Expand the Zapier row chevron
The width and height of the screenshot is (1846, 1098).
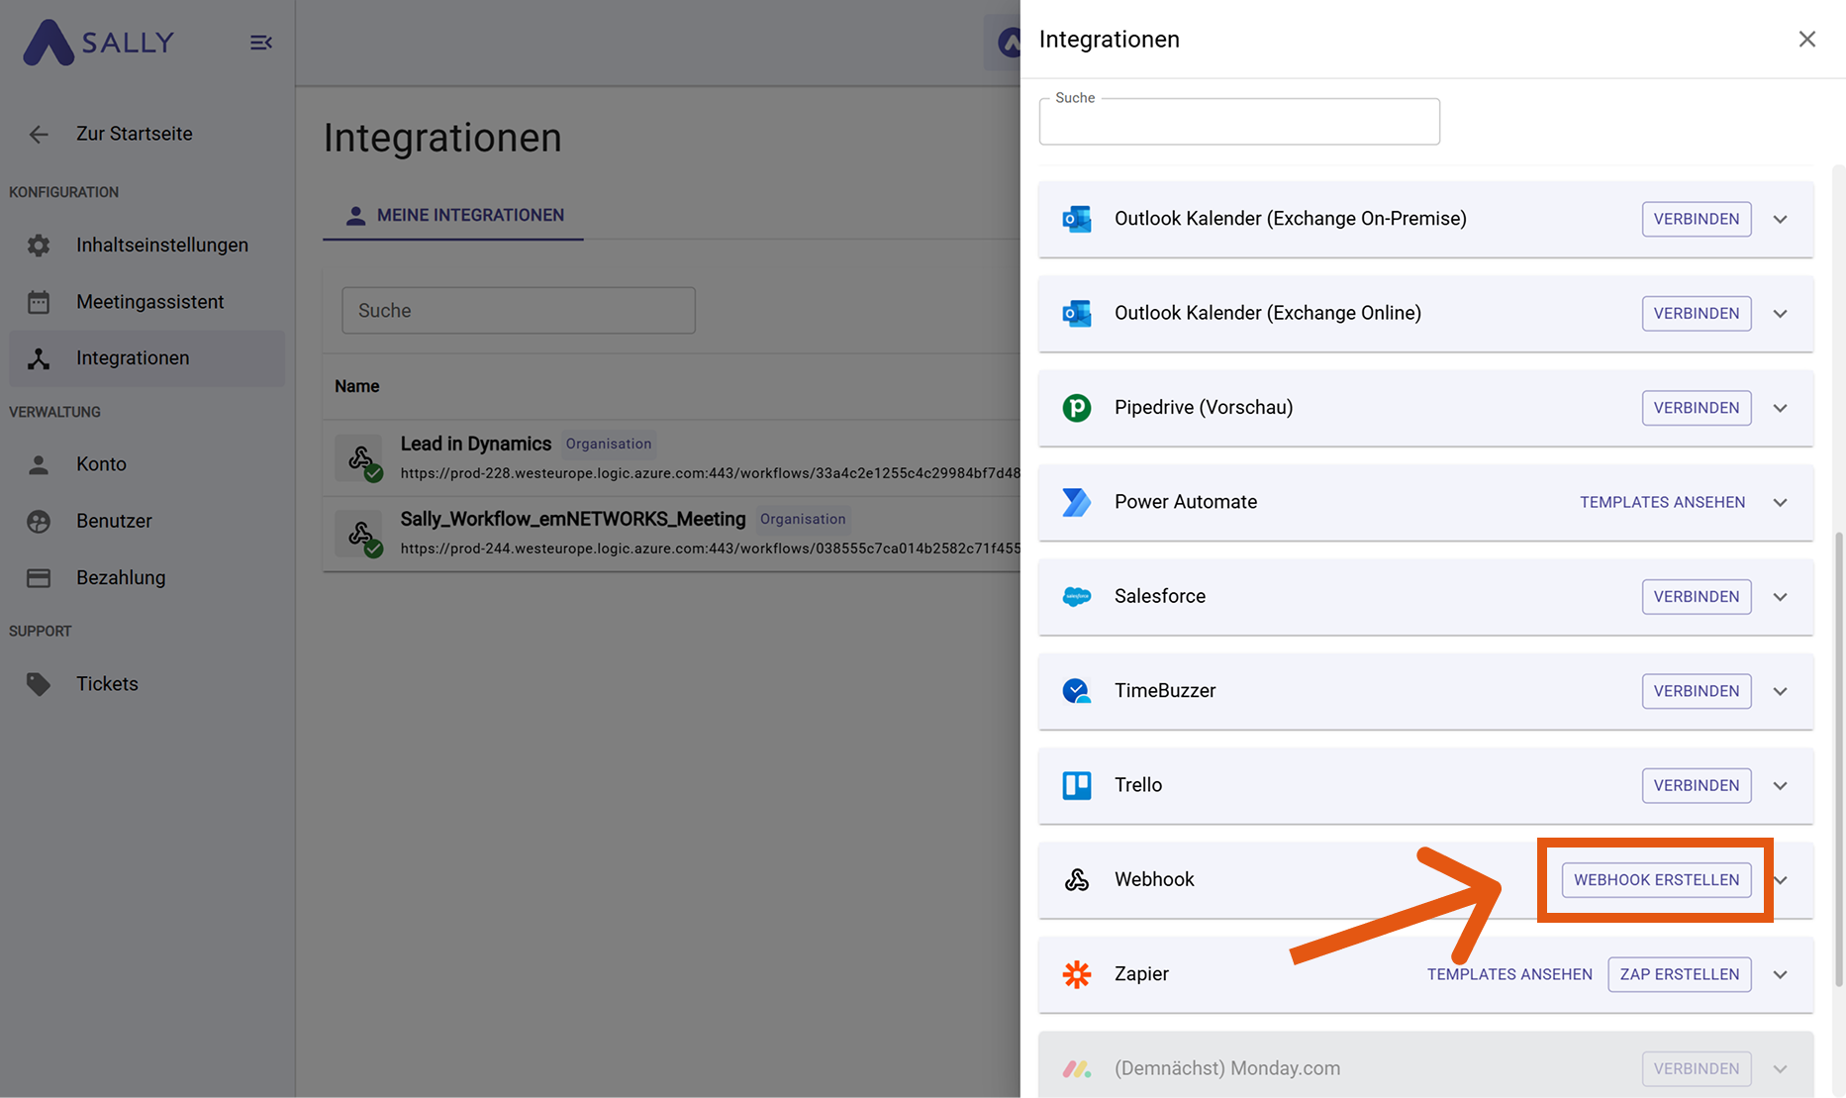[x=1781, y=975]
